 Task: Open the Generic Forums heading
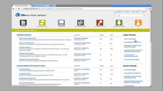coord(24,35)
